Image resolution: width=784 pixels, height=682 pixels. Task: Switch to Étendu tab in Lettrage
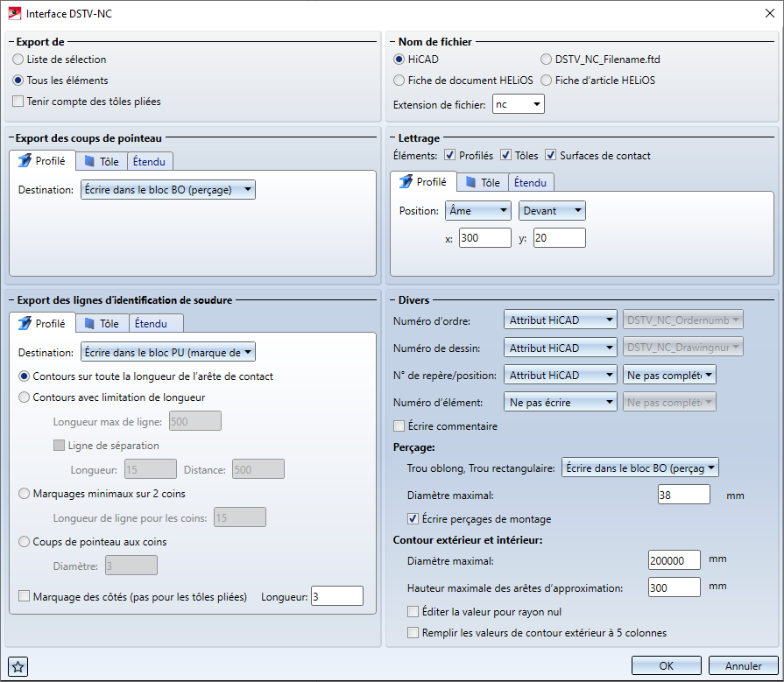tap(531, 182)
